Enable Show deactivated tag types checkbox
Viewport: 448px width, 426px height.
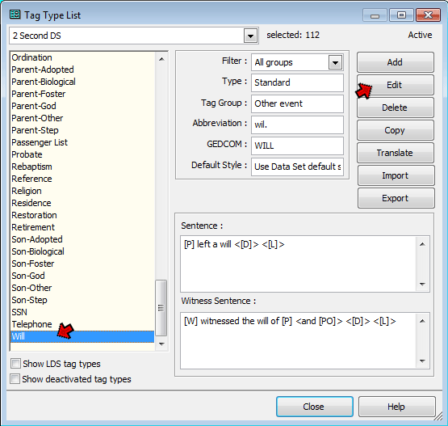15,379
